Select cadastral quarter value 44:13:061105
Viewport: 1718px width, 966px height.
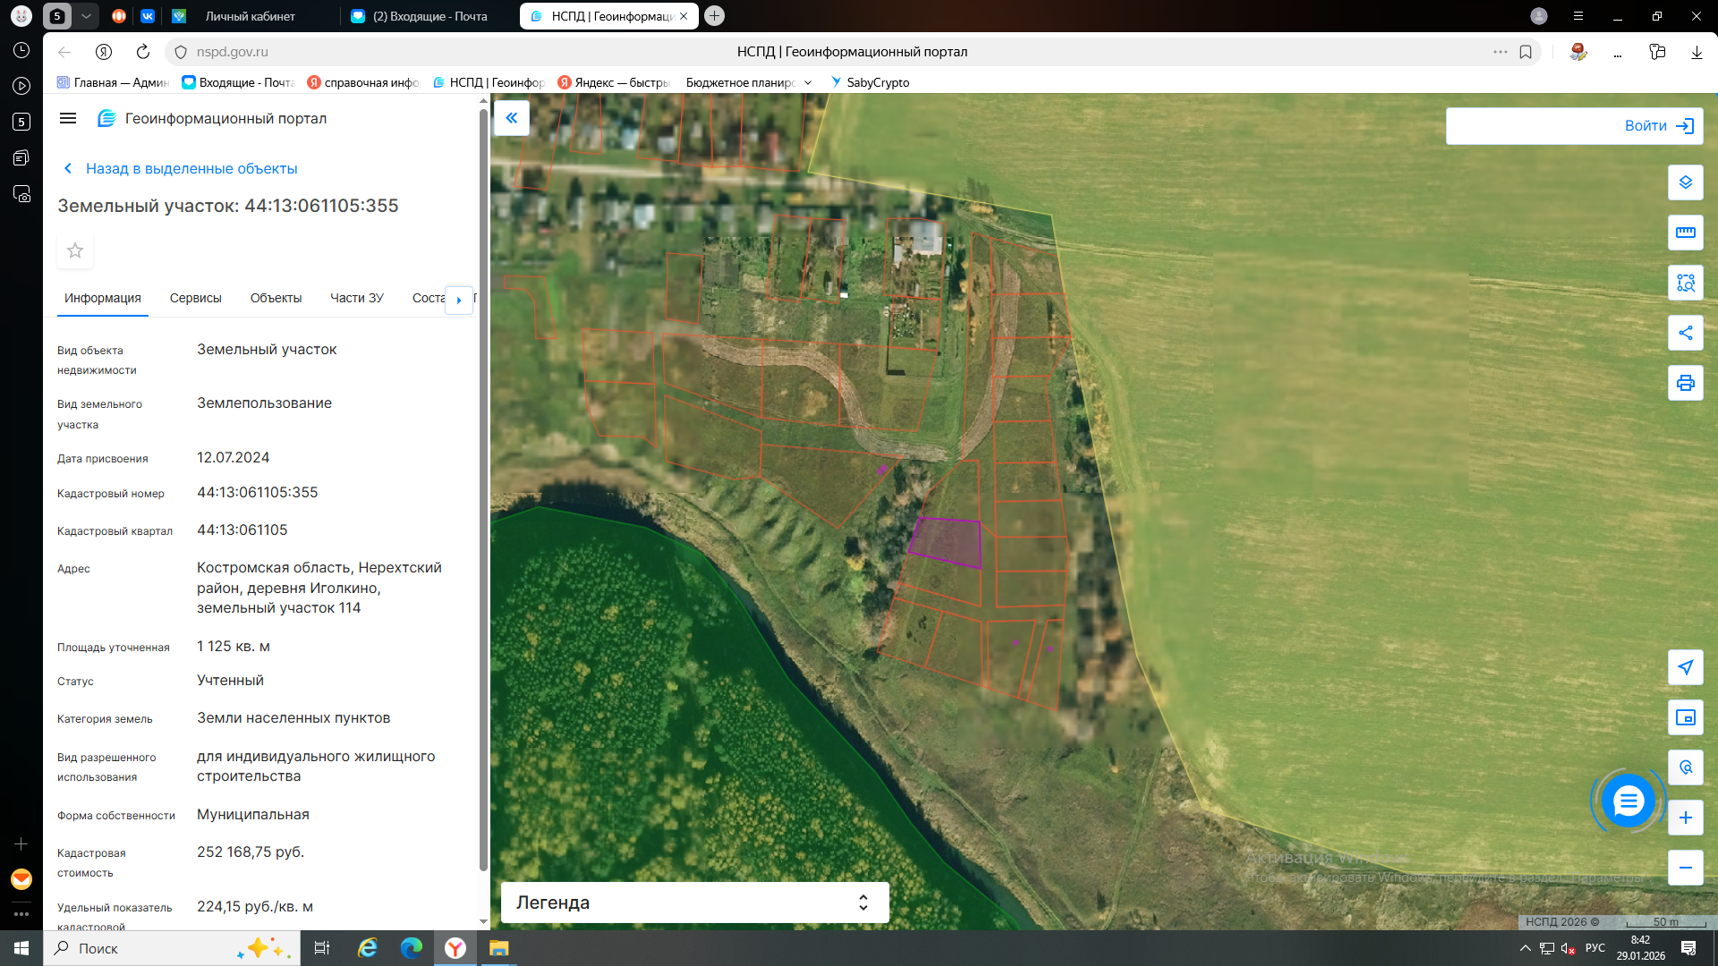[242, 530]
